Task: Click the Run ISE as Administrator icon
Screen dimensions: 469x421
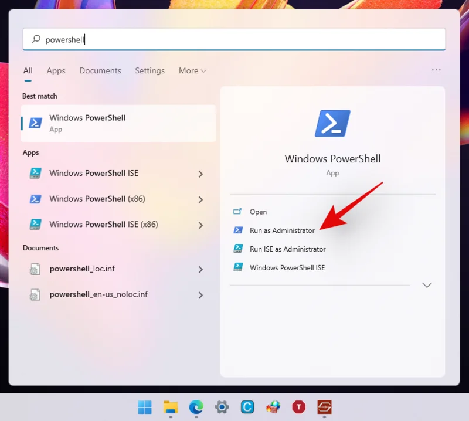Action: (x=238, y=249)
